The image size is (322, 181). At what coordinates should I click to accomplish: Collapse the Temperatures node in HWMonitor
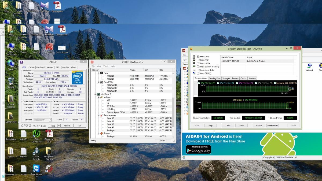(98, 115)
